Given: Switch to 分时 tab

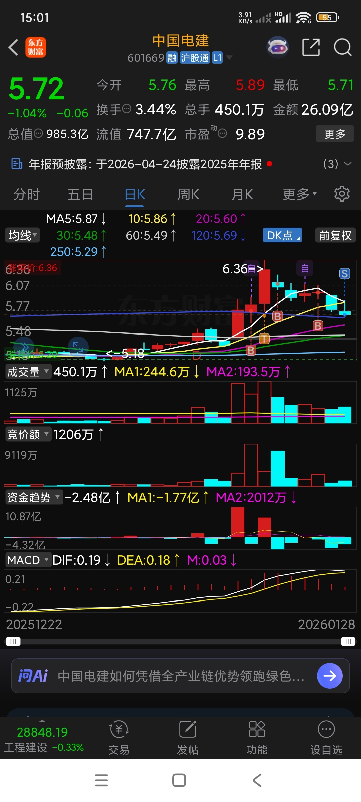Looking at the screenshot, I should click(27, 194).
